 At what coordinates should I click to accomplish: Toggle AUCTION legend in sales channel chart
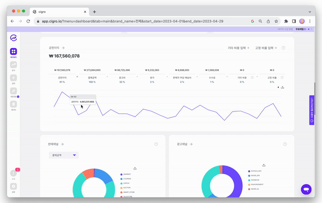126,187
